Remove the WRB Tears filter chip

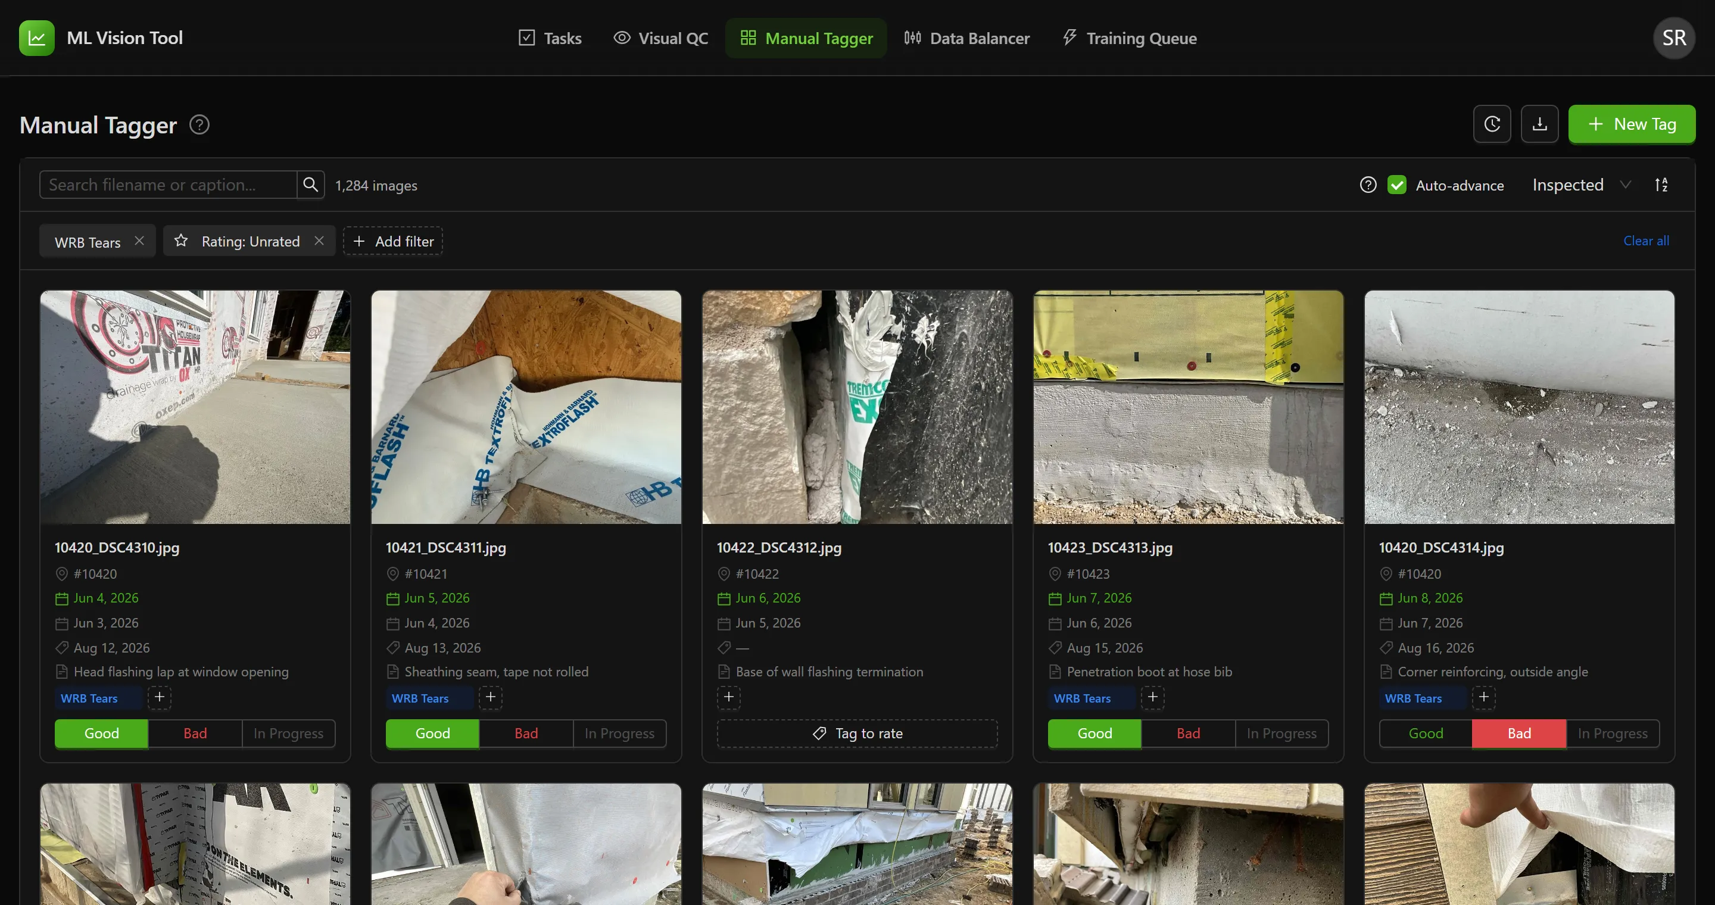(x=139, y=241)
